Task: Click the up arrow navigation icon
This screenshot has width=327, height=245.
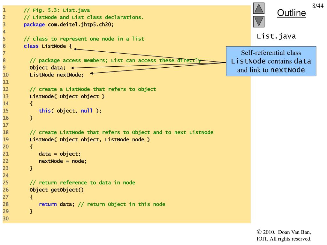Action: [259, 8]
